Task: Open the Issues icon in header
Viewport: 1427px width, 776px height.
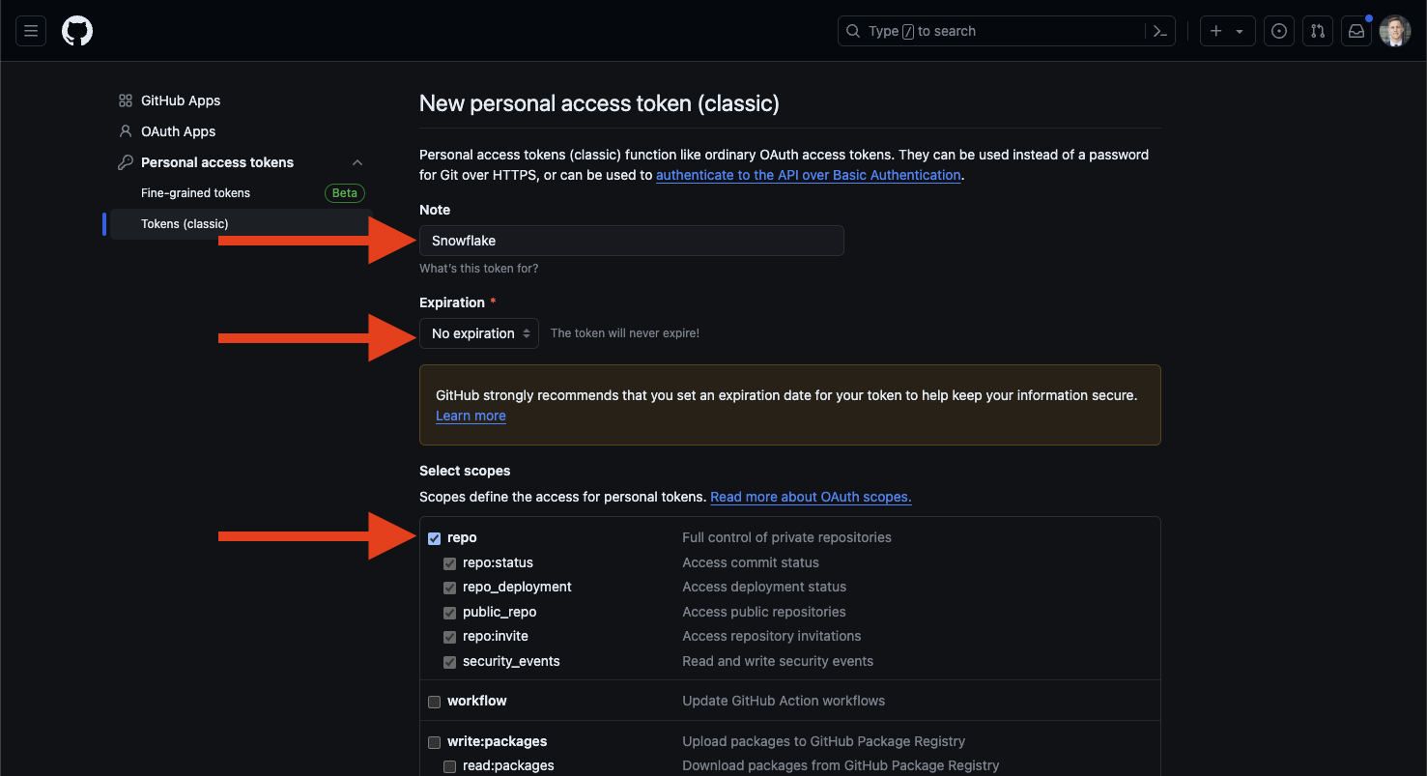Action: click(1279, 31)
